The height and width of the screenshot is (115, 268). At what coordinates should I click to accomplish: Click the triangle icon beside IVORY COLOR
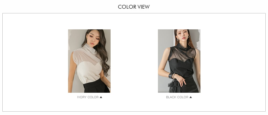(101, 97)
